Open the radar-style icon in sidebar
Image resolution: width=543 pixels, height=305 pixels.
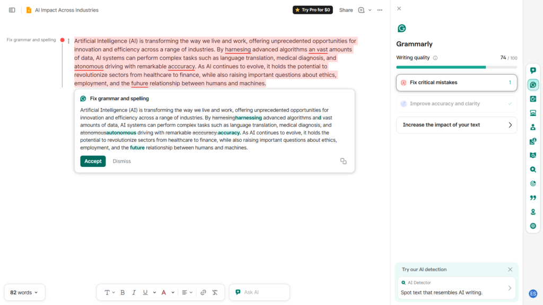533,184
